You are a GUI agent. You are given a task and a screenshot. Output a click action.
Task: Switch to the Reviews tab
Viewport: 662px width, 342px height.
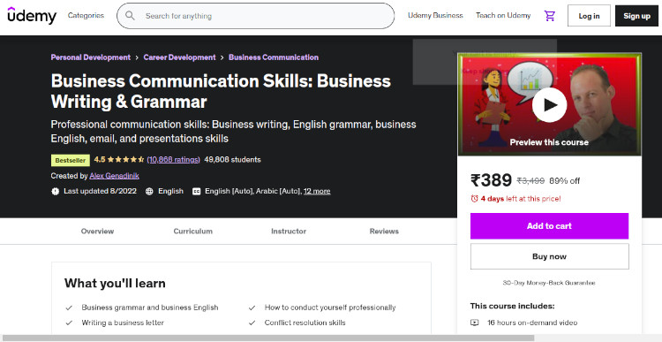coord(384,232)
